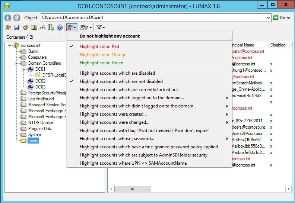The width and height of the screenshot is (295, 203).
Task: Click the Program Data folder icon
Action: pos(23,129)
